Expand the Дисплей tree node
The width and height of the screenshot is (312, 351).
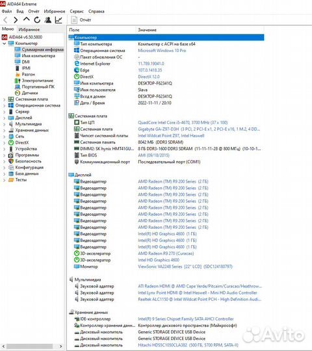[5, 118]
